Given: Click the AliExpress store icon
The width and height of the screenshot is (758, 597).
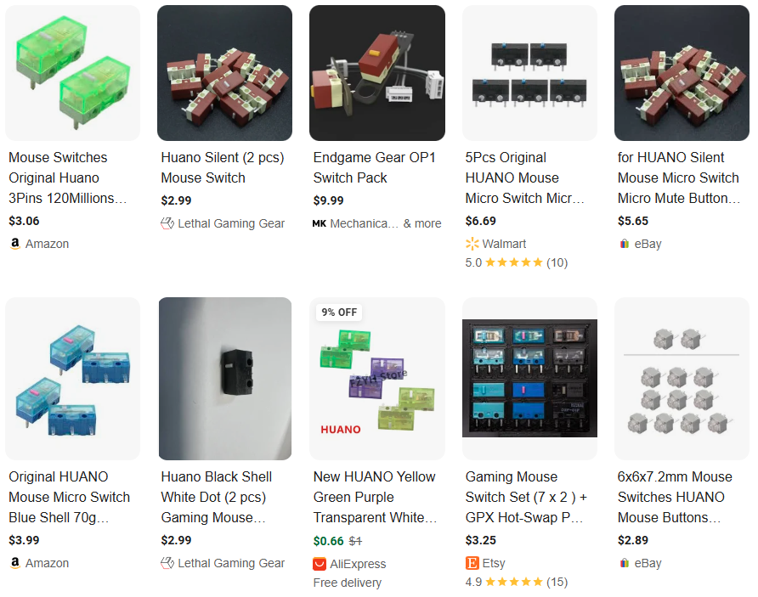Looking at the screenshot, I should pyautogui.click(x=319, y=564).
